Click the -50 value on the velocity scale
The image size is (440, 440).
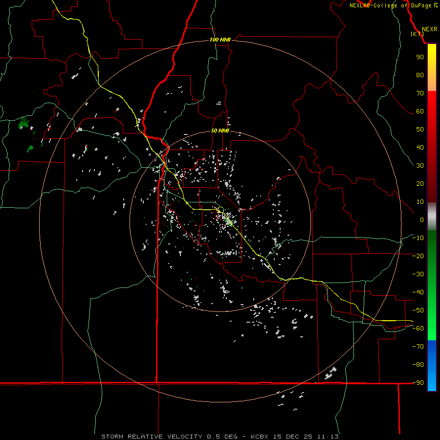click(x=418, y=310)
